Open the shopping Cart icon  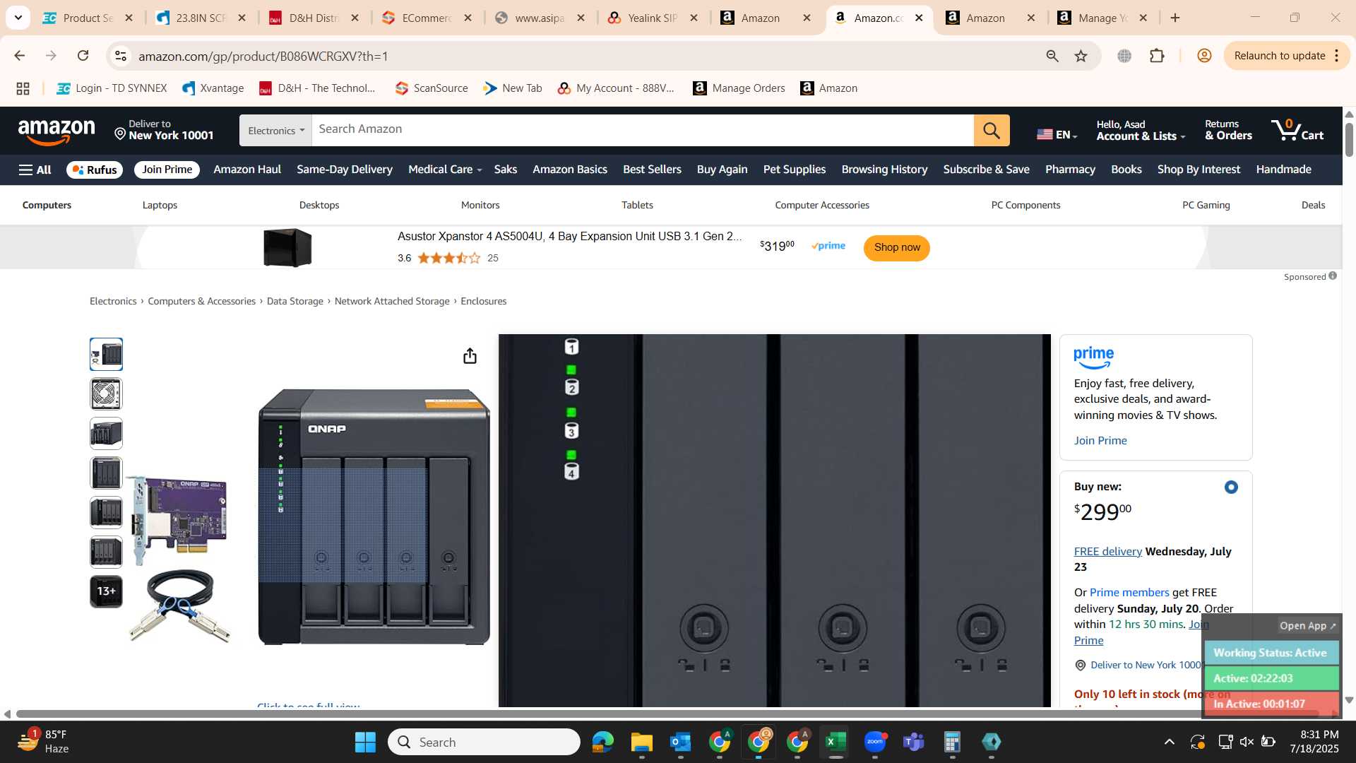pos(1297,131)
